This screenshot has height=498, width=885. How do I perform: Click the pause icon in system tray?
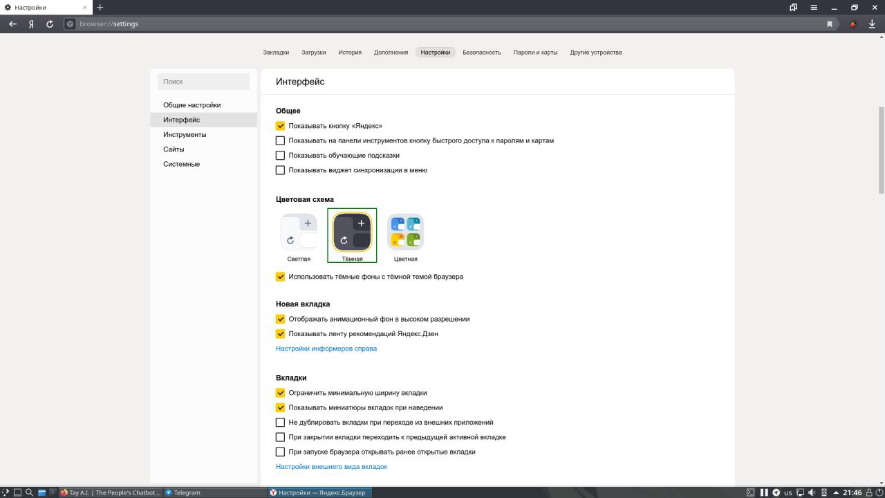764,492
